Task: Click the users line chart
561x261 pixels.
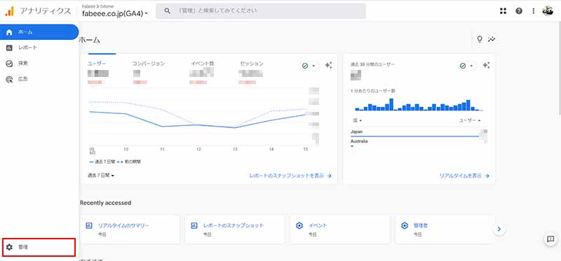Action: coord(198,116)
